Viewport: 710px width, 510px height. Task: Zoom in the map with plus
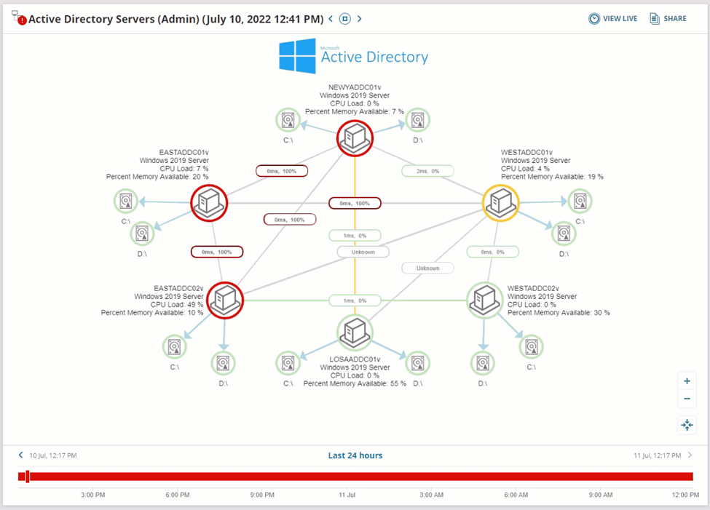tap(687, 381)
